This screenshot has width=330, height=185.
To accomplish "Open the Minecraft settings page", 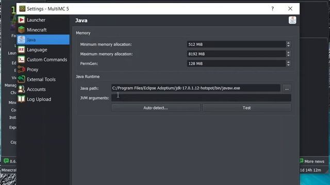I will [43, 30].
